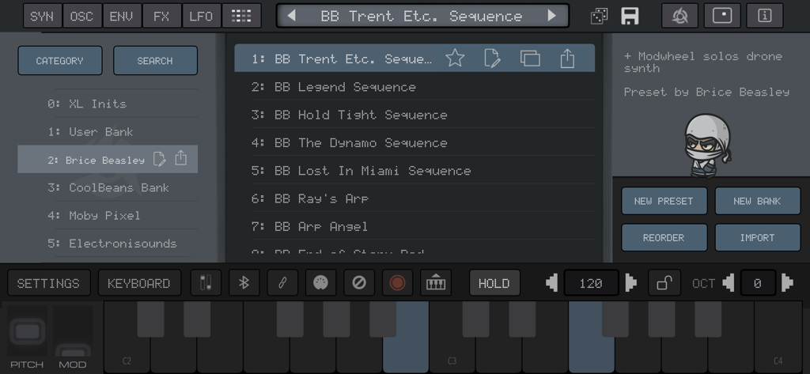Select the '4: Moby Pixel' bank
Image resolution: width=810 pixels, height=374 pixels.
click(x=108, y=215)
